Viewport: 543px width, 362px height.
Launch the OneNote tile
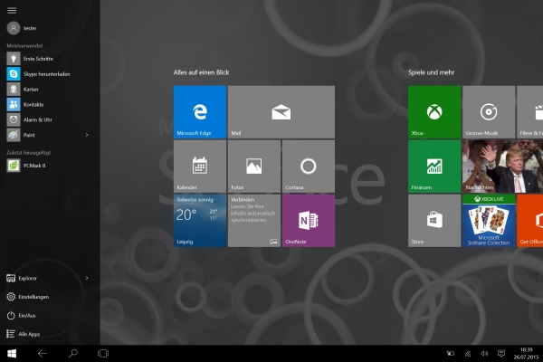(x=309, y=221)
